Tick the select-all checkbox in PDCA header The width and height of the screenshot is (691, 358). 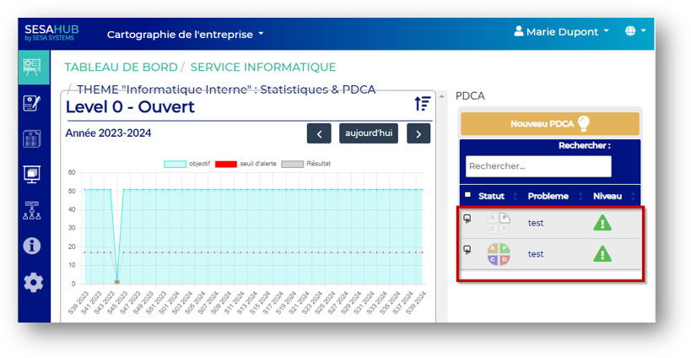click(468, 195)
